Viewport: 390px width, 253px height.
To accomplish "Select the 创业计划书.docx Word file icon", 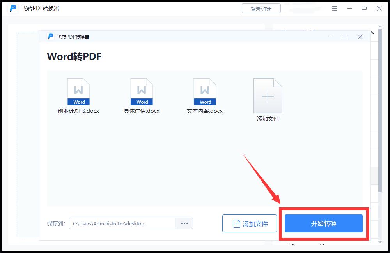I will 78,90.
